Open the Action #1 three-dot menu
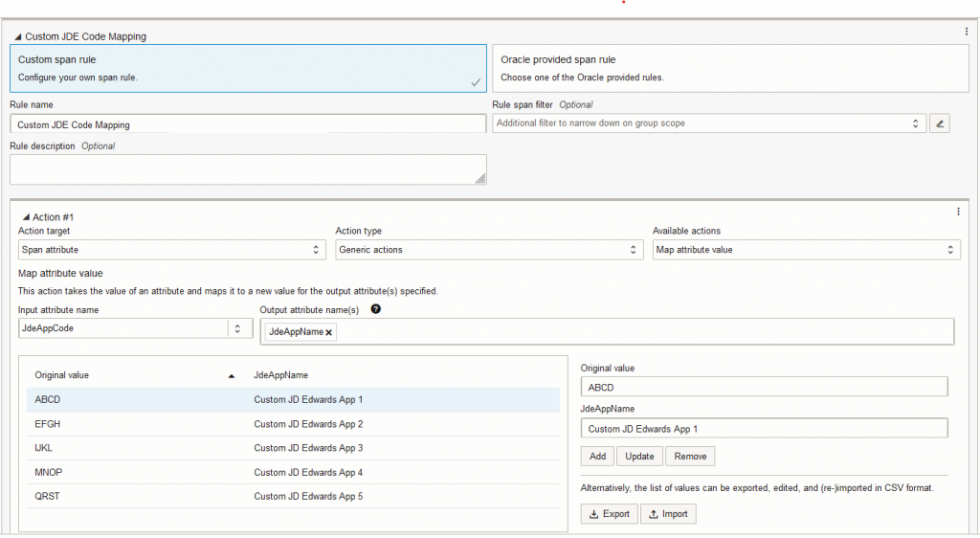Screen dimensions: 980x538 958,212
